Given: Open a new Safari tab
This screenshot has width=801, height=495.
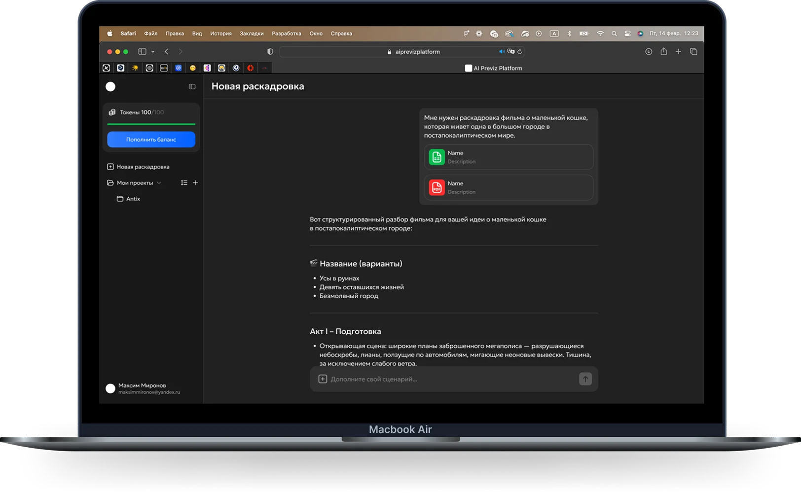Looking at the screenshot, I should (x=678, y=51).
